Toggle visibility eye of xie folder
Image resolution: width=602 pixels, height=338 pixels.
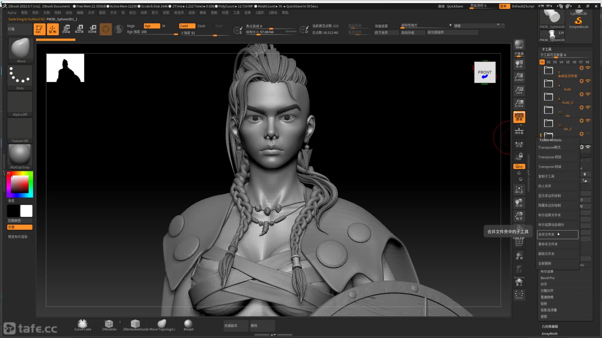(x=588, y=107)
